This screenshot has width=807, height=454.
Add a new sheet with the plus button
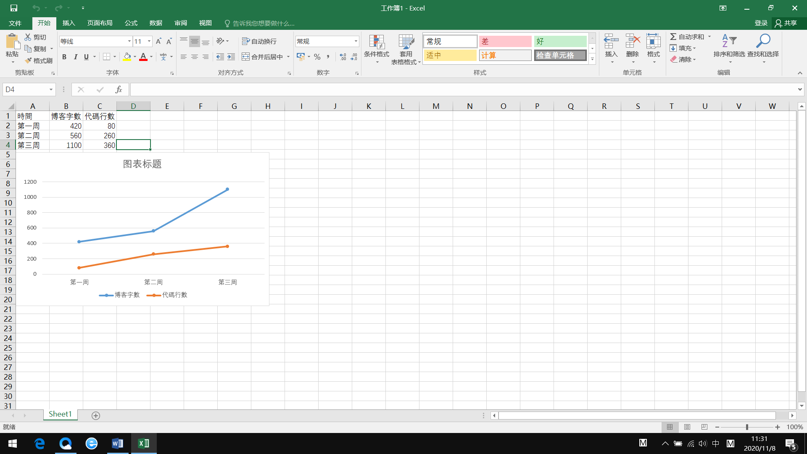96,416
